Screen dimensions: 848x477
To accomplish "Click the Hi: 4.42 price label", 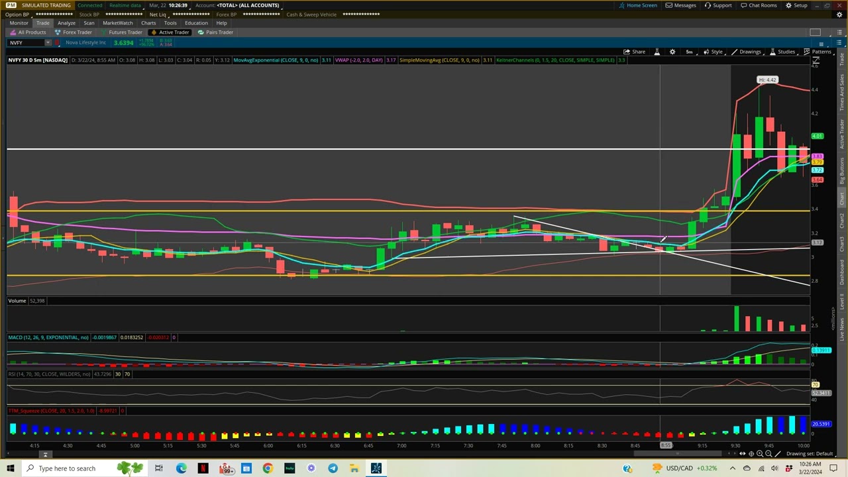I will point(767,79).
